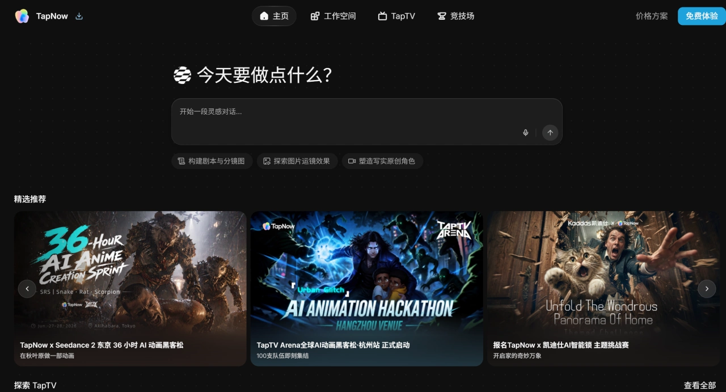Click the microphone voice input icon
The image size is (726, 392).
pos(526,133)
